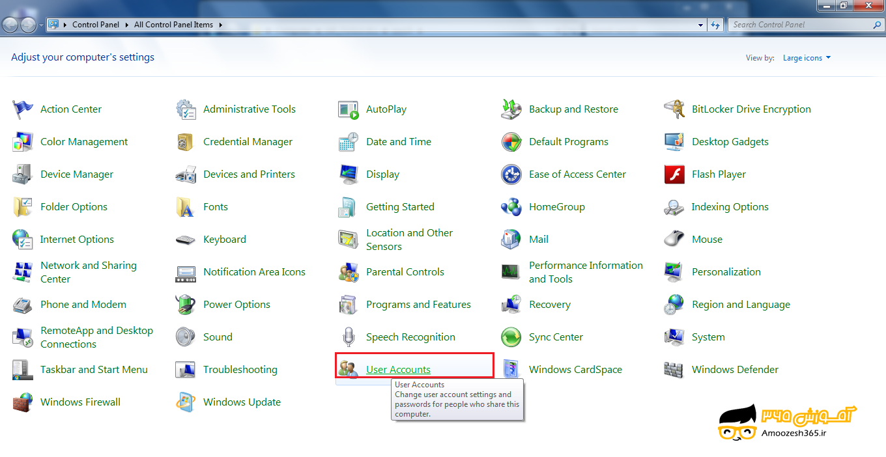Open the Fonts folder icon
886x457 pixels.
coord(186,207)
